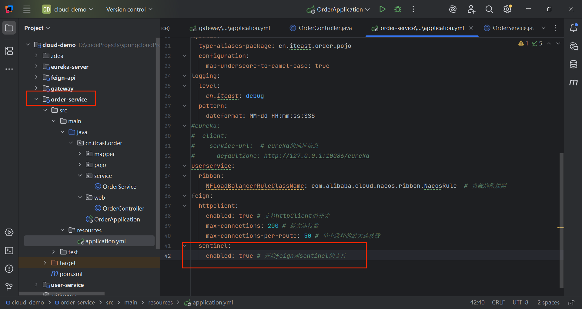Close the order-service application.yml tab
Viewport: 582px width, 309px height.
[471, 28]
